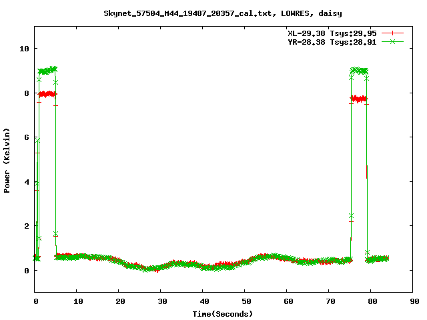Click the second red XL plateau near 78 seconds
Screen dimensions: 427x320
coord(359,99)
